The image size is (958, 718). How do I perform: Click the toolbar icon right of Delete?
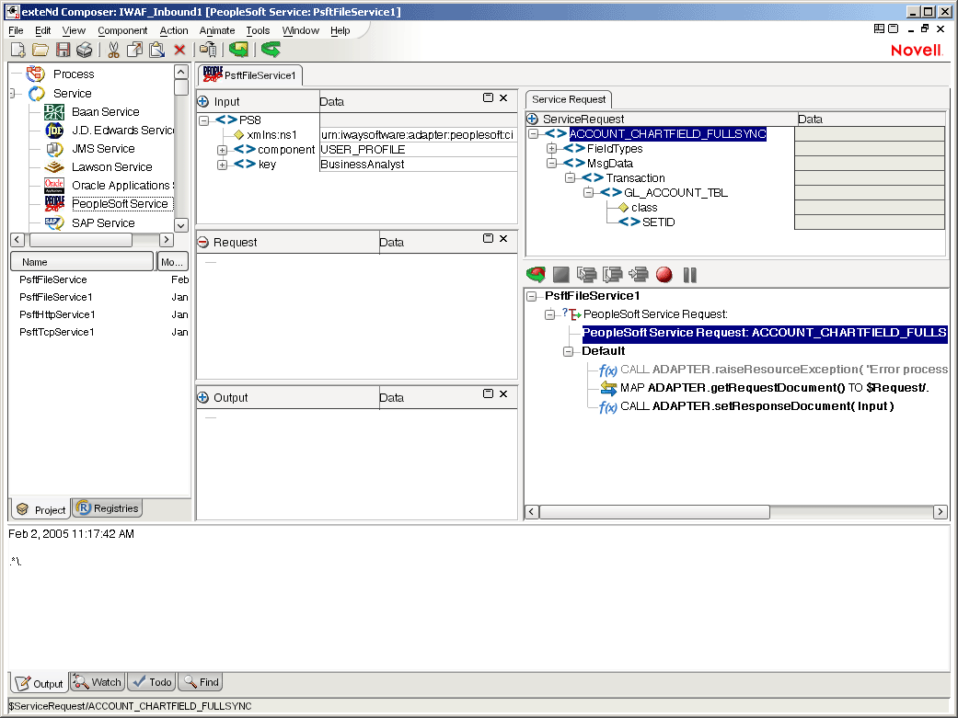pos(208,50)
